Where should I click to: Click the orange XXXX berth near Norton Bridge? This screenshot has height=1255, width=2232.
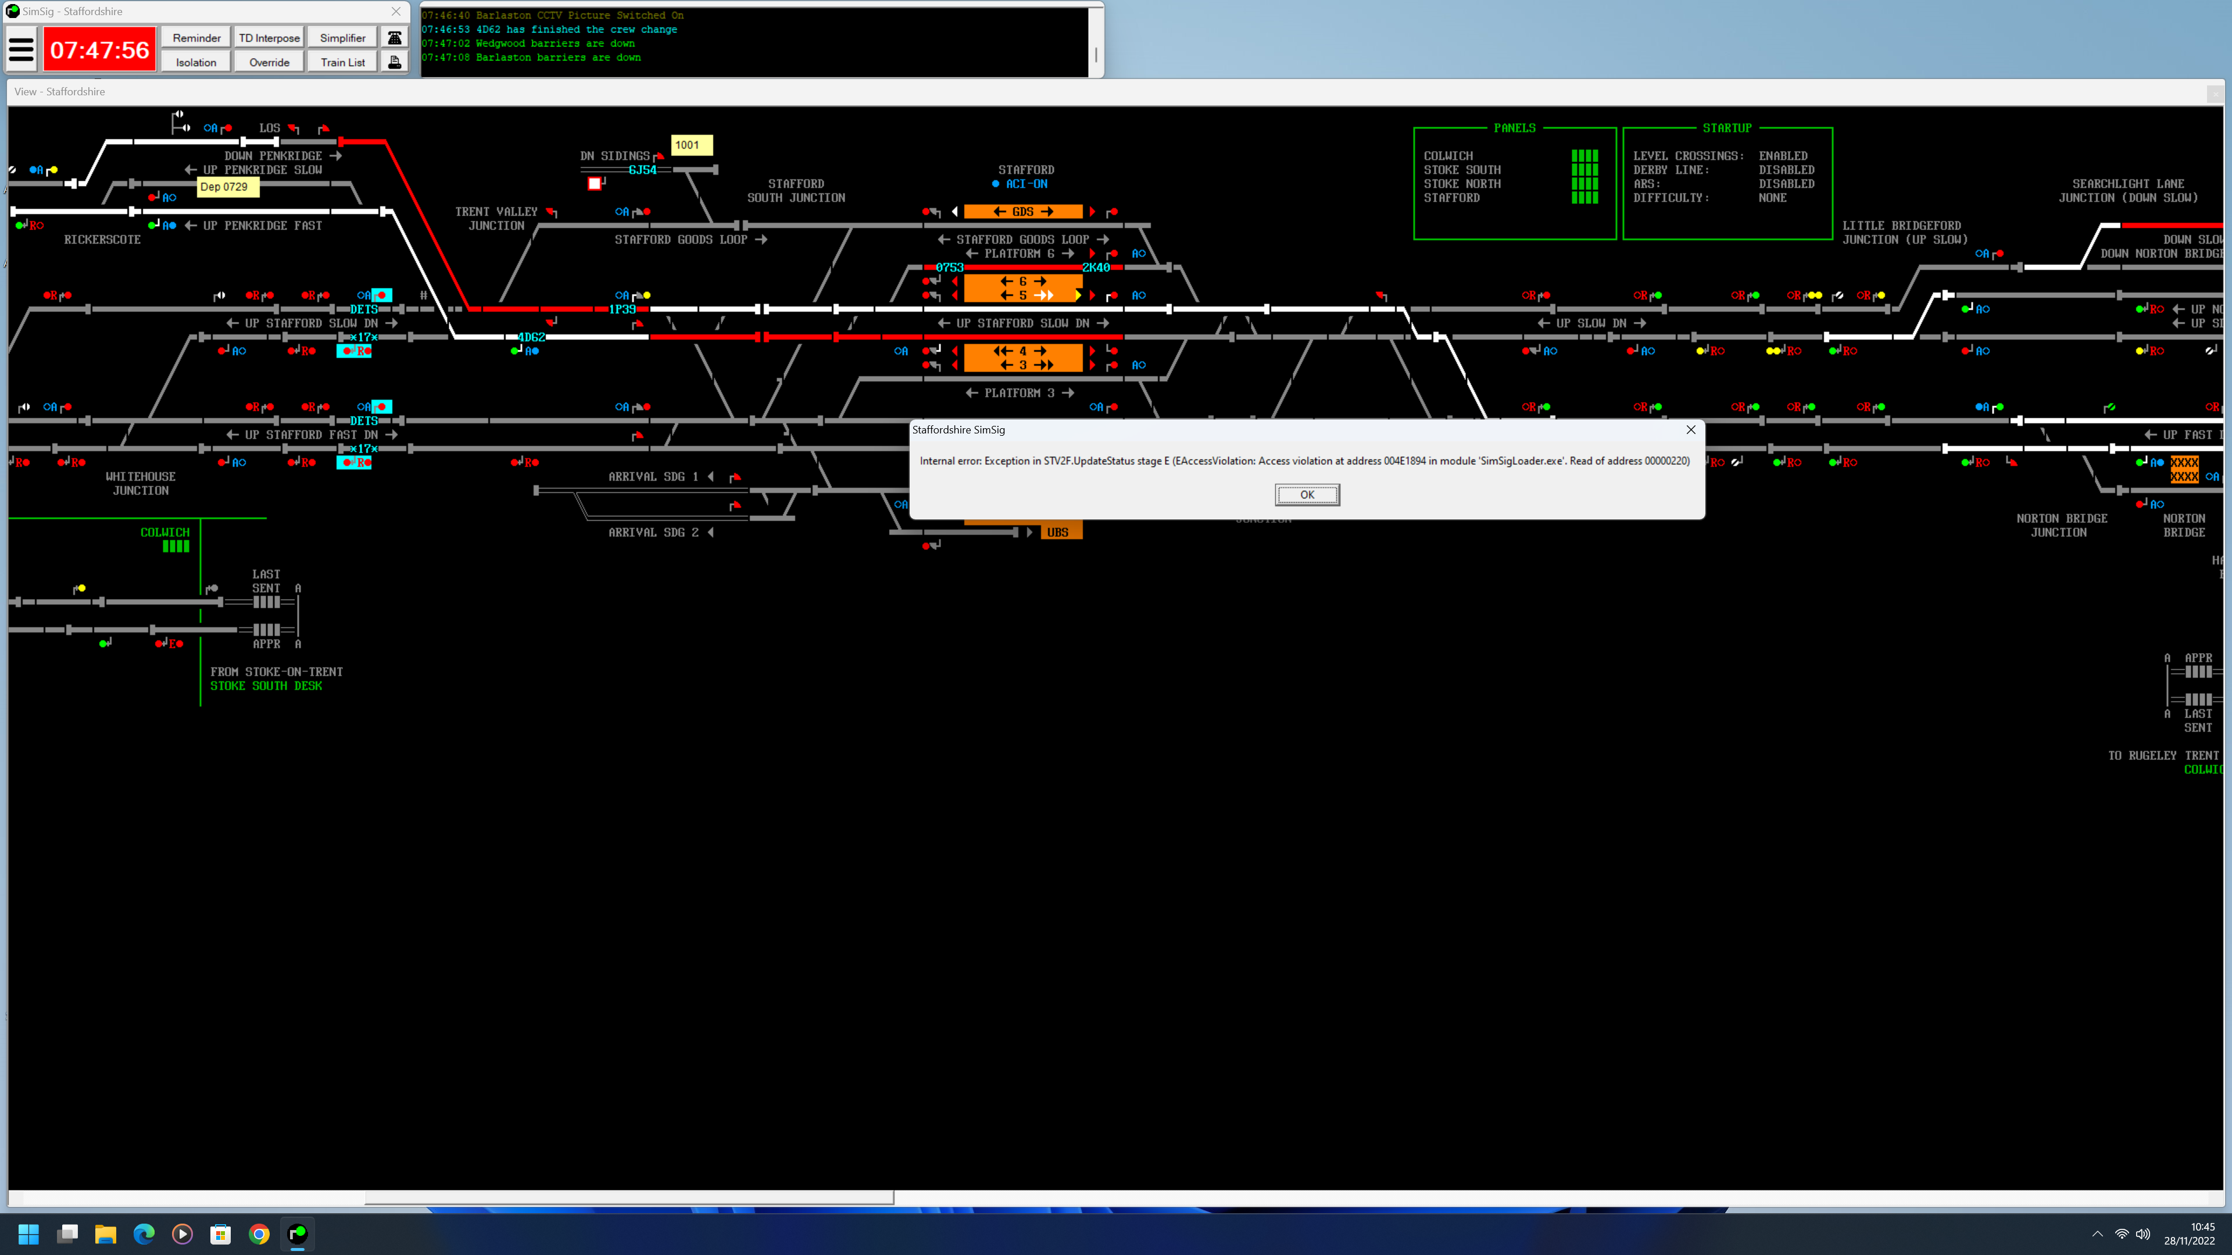[2184, 469]
